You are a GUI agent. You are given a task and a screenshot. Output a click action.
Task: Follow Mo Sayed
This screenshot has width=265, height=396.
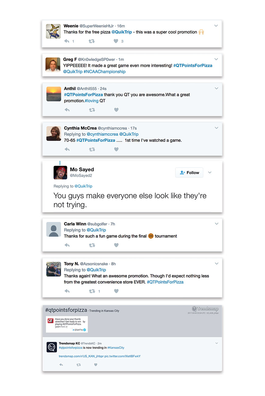(189, 172)
